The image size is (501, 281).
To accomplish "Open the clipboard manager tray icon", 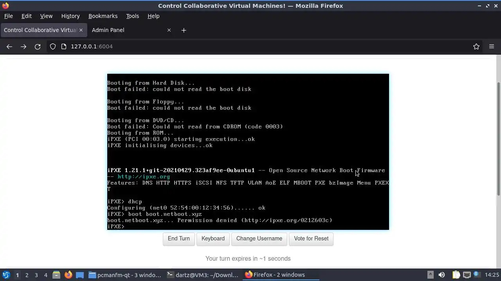I will pos(456,275).
